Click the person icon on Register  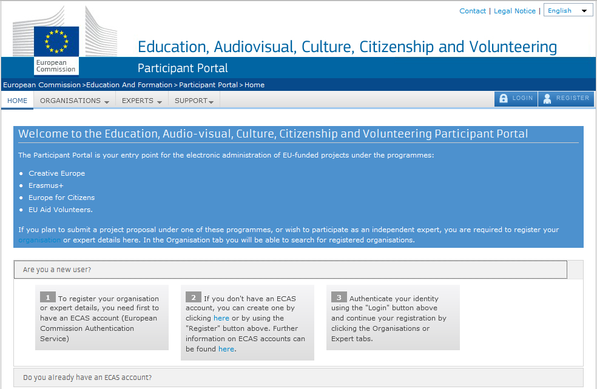pyautogui.click(x=547, y=99)
